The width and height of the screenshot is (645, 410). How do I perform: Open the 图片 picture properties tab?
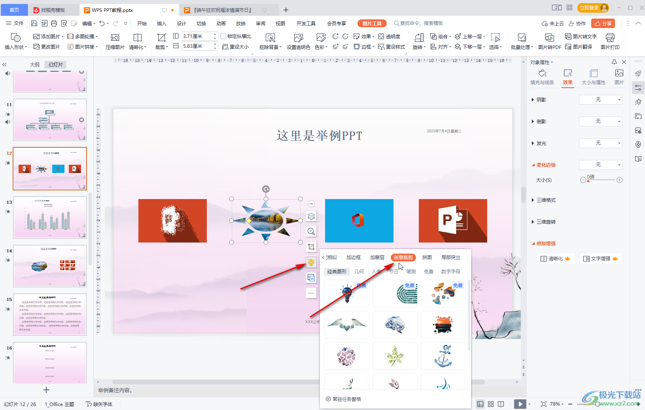619,77
